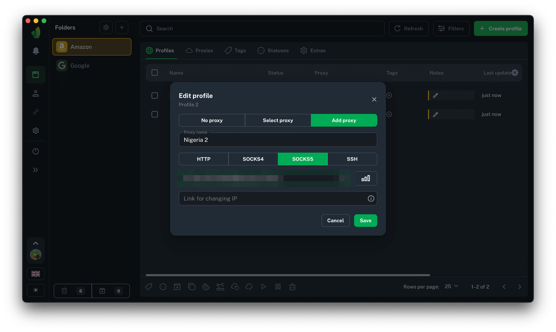Open the automation gears icon in the sidebar

tap(36, 112)
